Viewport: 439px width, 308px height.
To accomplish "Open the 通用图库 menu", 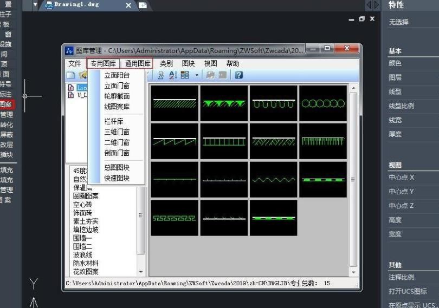I will [138, 63].
